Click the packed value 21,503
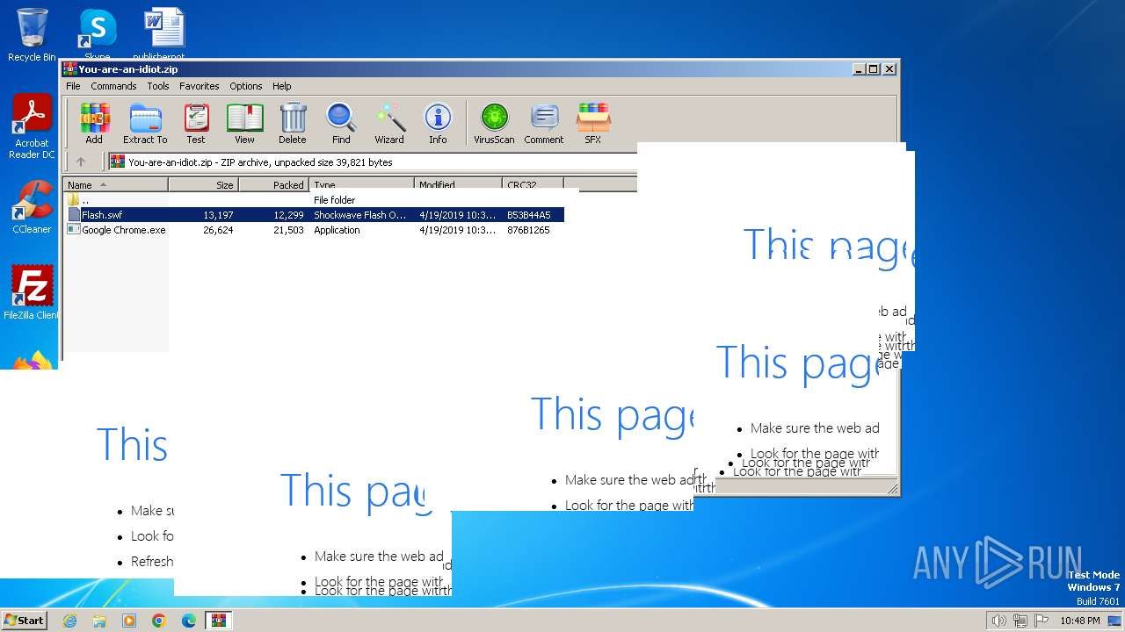The width and height of the screenshot is (1125, 632). 288,230
